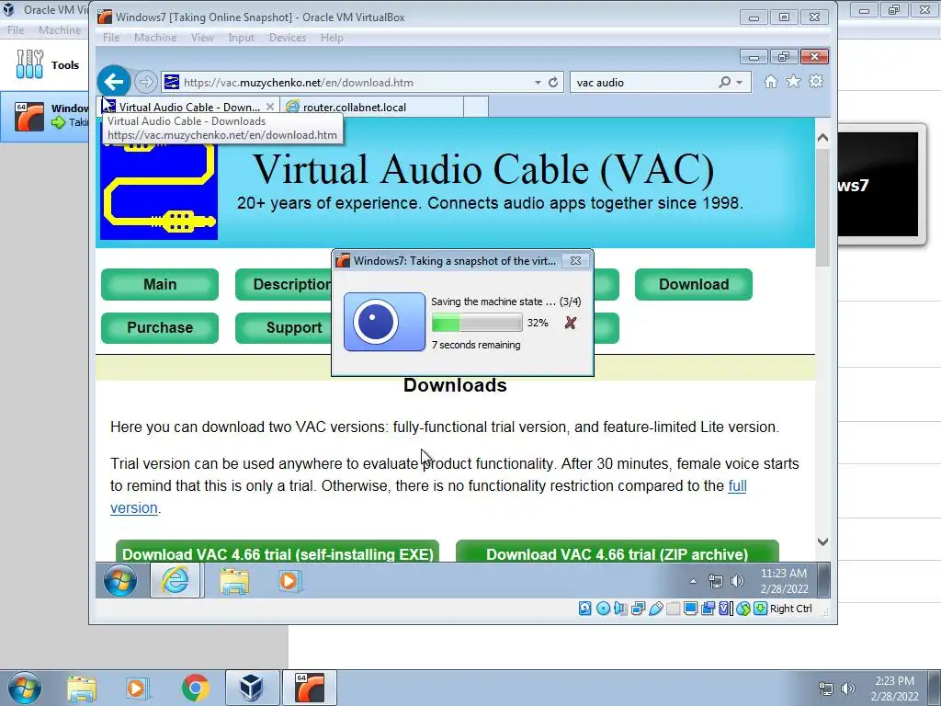This screenshot has height=706, width=941.
Task: Click Internet Explorer icon in guest taskbar
Action: tap(175, 581)
